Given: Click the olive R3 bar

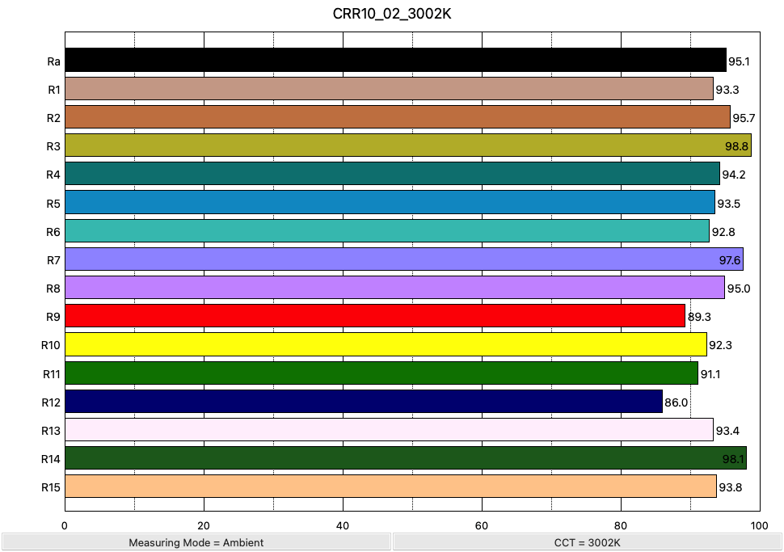Looking at the screenshot, I should [408, 145].
